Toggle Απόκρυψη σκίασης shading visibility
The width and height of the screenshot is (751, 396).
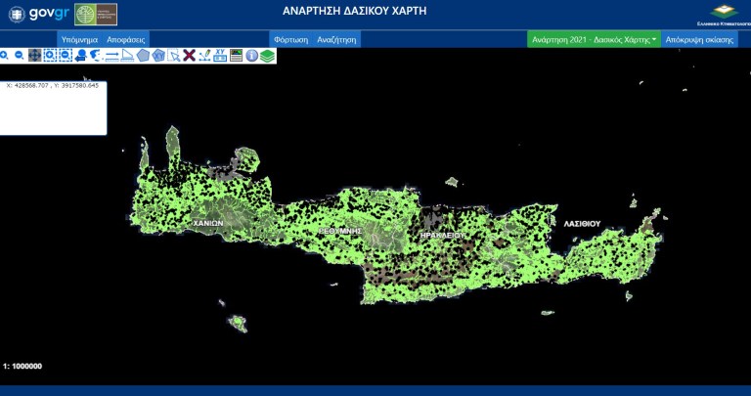(699, 39)
